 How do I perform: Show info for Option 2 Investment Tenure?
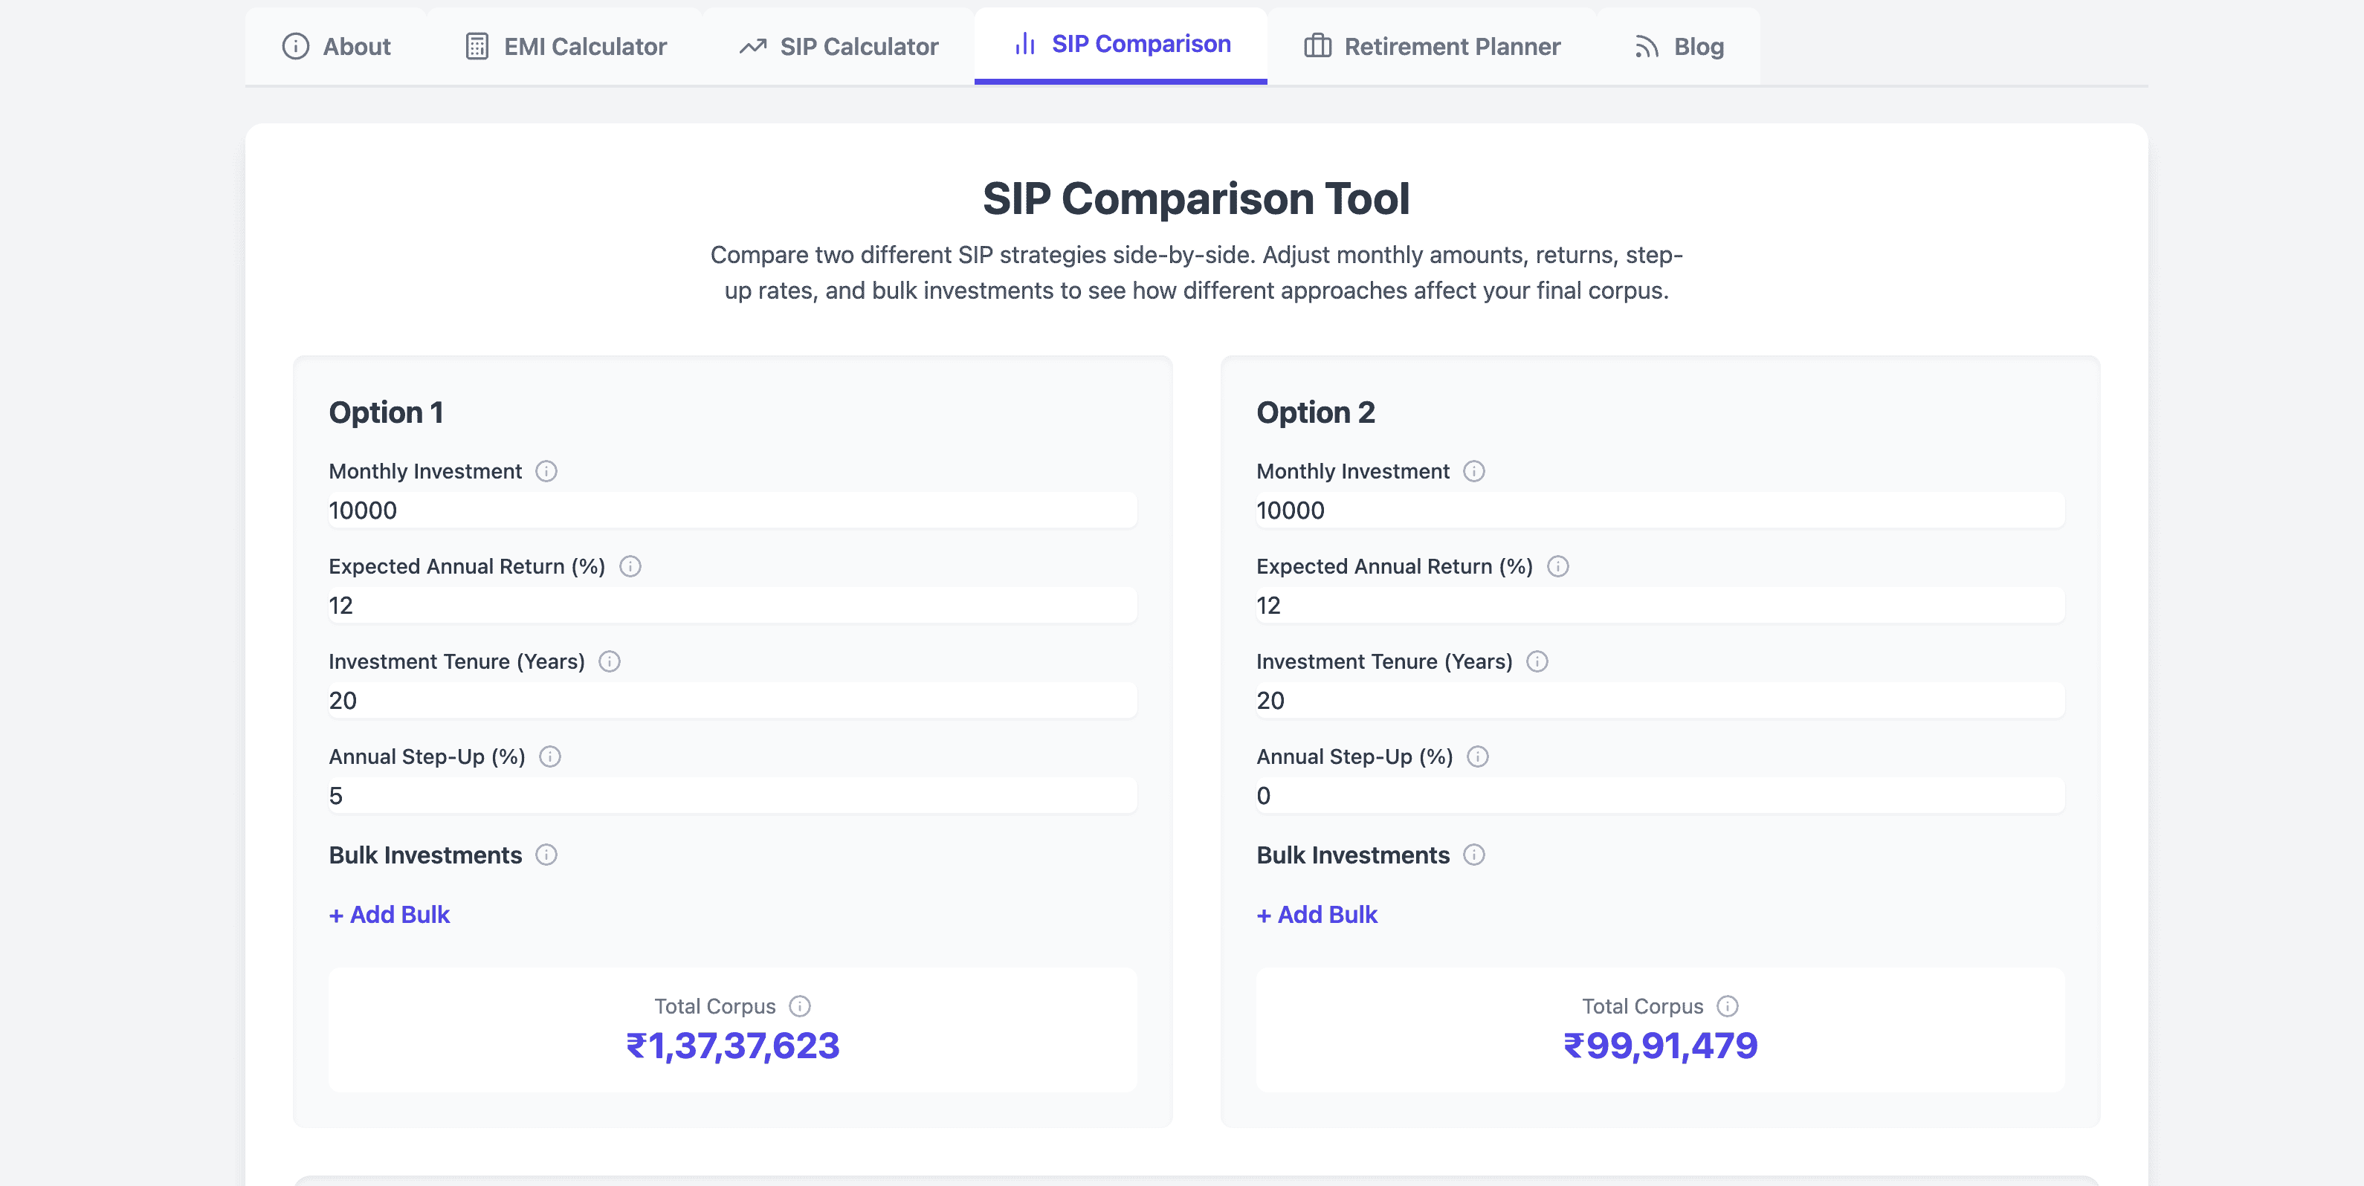(x=1537, y=662)
